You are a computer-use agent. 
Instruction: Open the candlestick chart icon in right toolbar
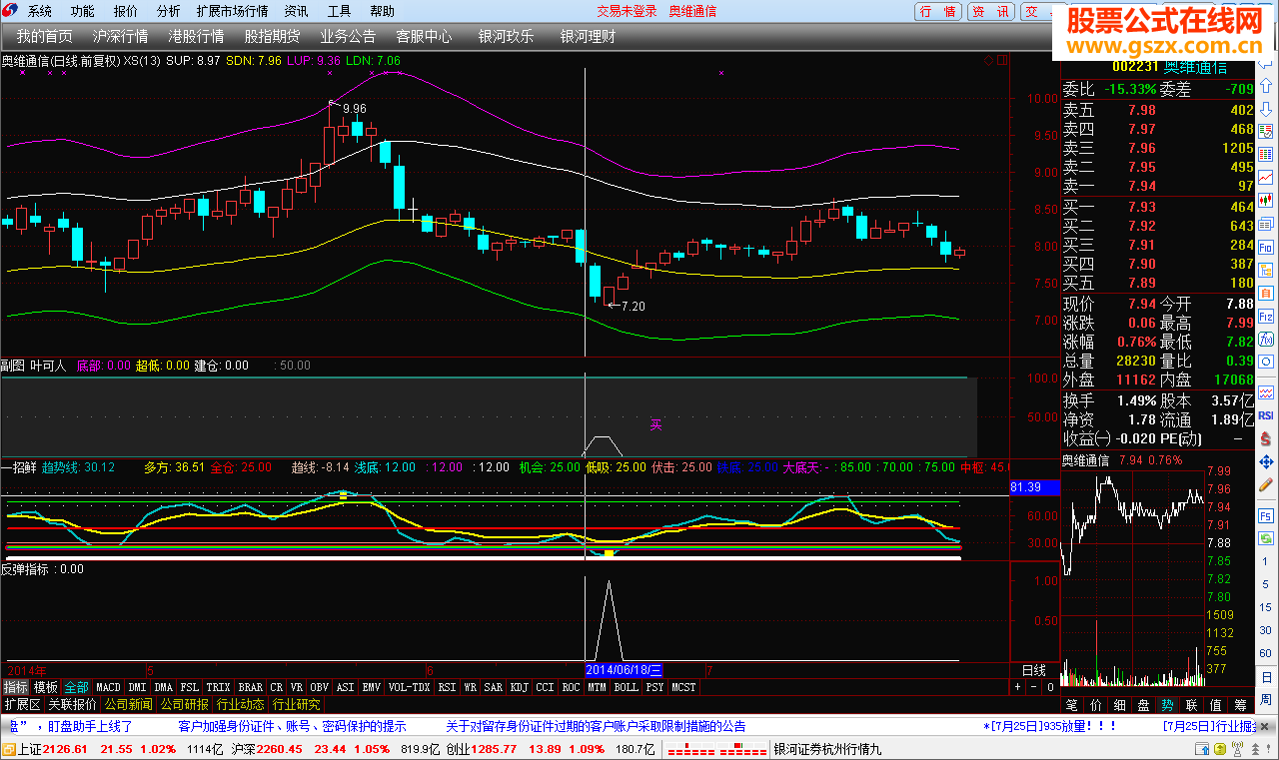pos(1265,200)
